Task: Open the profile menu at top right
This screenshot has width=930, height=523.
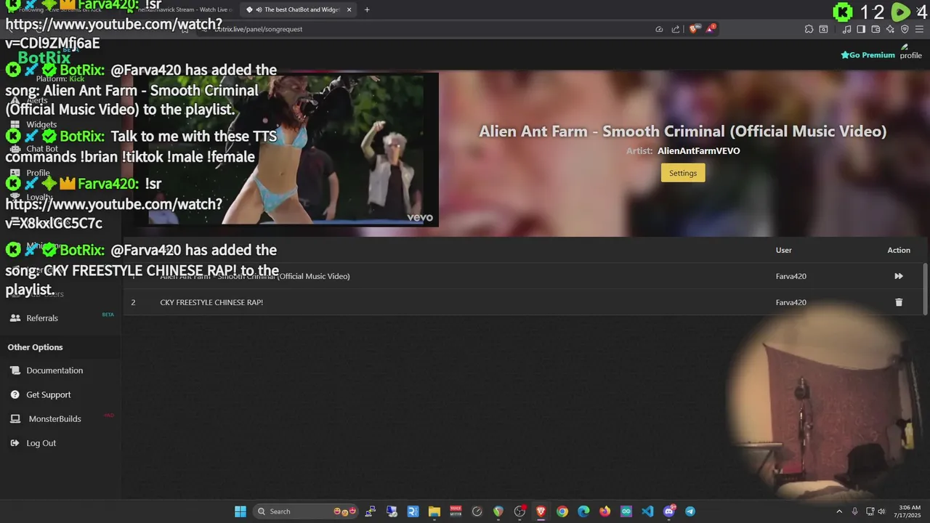Action: 910,52
